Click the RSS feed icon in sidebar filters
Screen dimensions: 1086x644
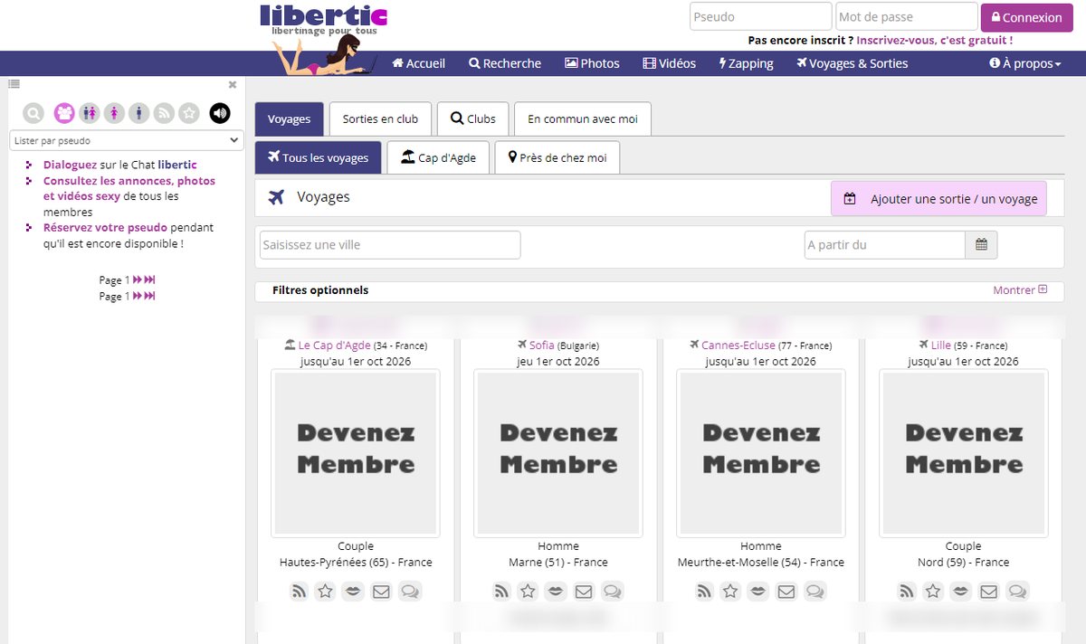[x=164, y=113]
